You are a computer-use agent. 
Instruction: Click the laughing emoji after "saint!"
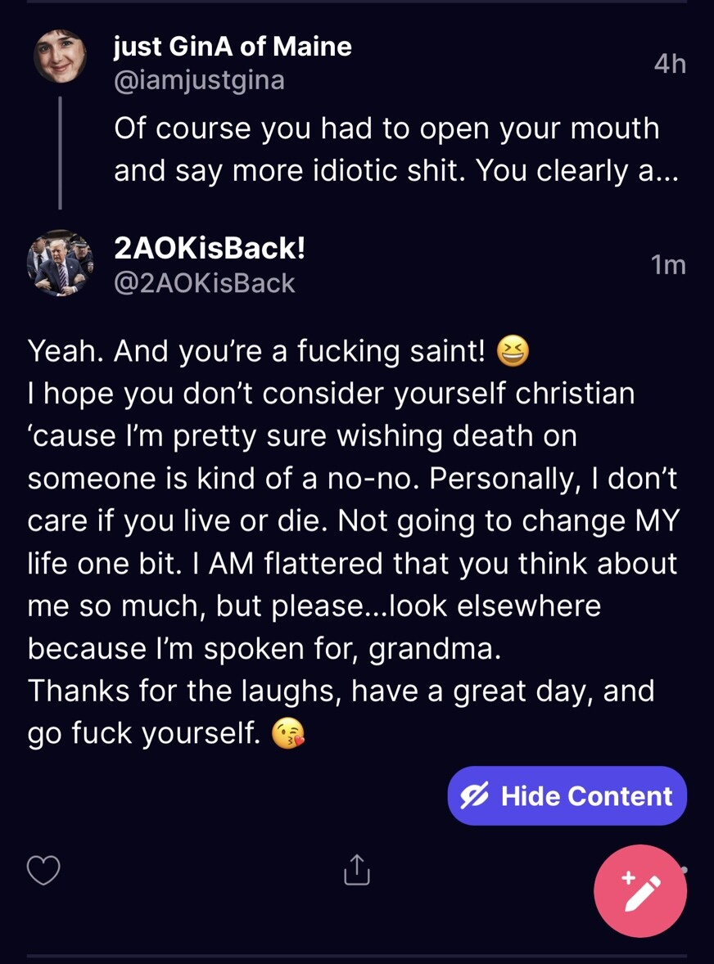point(513,353)
